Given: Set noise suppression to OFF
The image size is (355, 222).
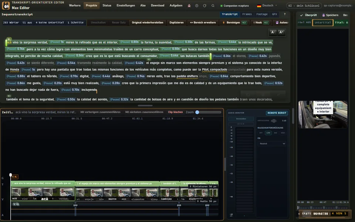Looking at the screenshot, I should coord(261,133).
